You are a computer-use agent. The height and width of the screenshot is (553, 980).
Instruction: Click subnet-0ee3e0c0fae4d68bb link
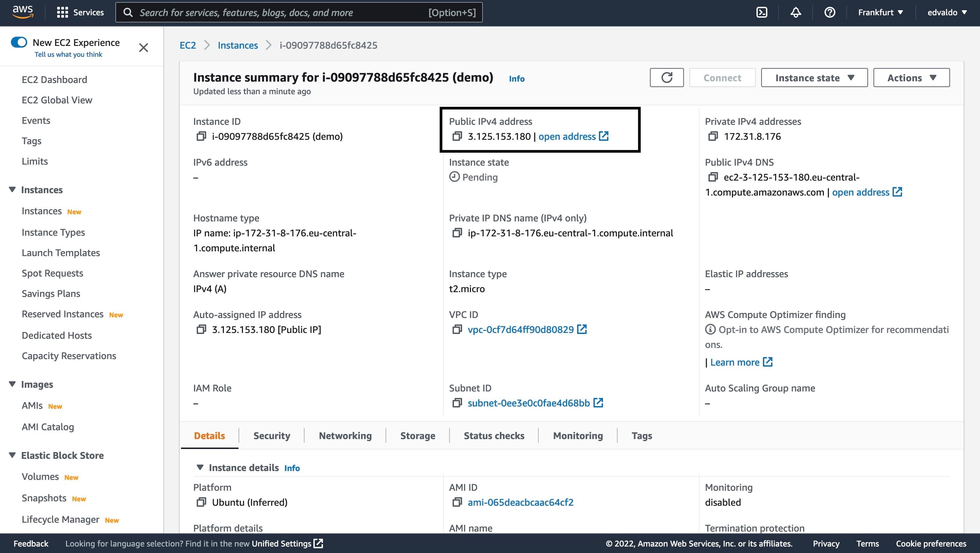tap(528, 403)
